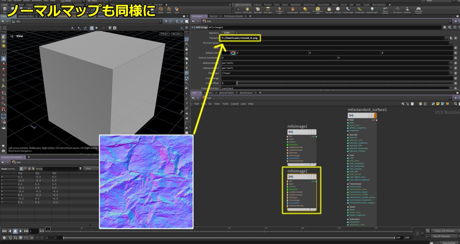The image size is (460, 244).
Task: Select the mtlximage1 node
Action: [x=302, y=132]
